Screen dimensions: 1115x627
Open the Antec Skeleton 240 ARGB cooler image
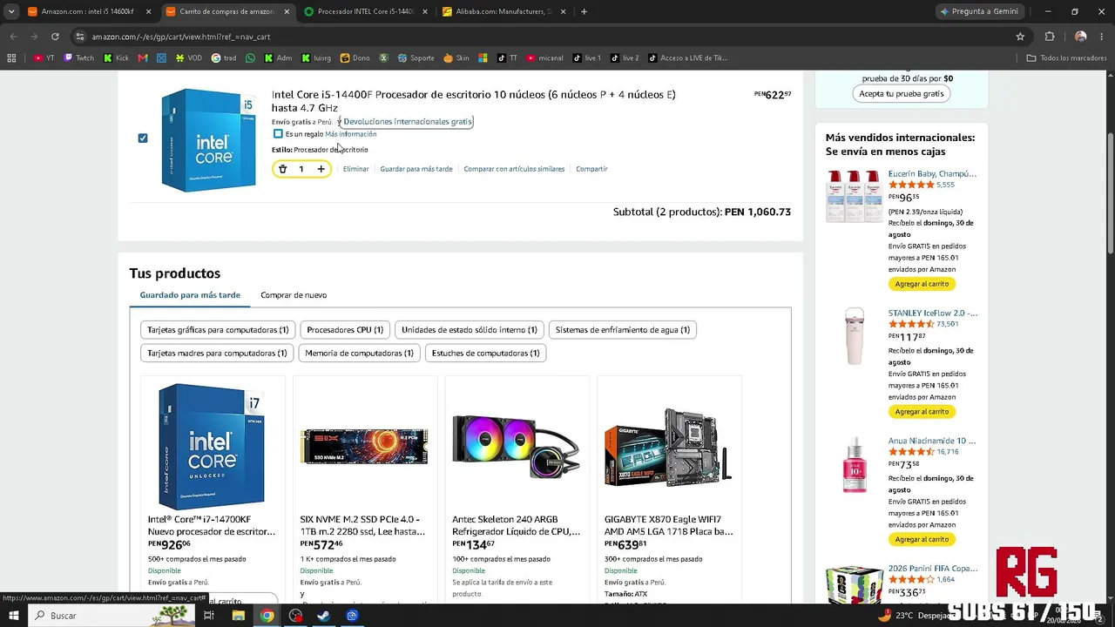517,446
